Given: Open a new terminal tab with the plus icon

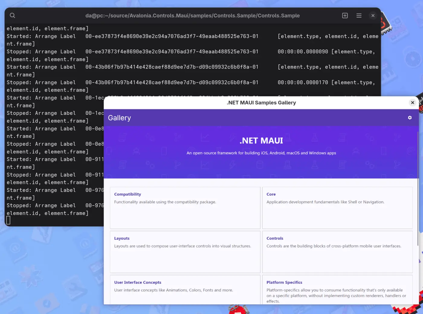Looking at the screenshot, I should click(345, 15).
